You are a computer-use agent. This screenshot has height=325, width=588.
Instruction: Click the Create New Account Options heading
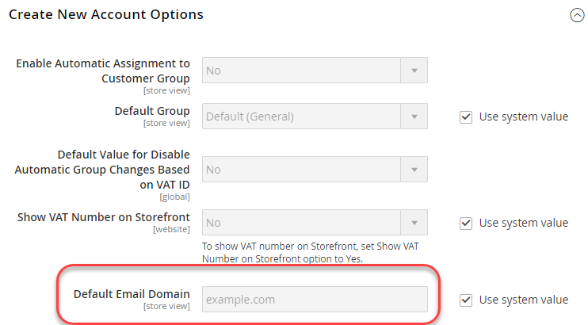106,14
